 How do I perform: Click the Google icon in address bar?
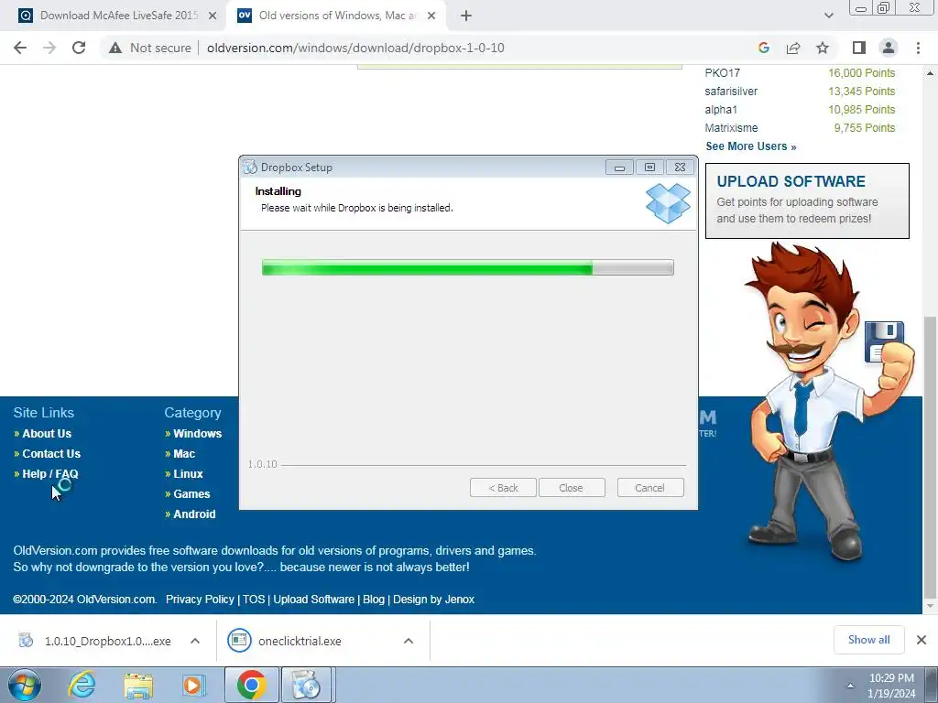763,48
